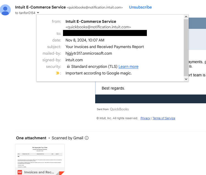
Task: Click the Sent from QuickBooks footer text
Action: [113, 109]
